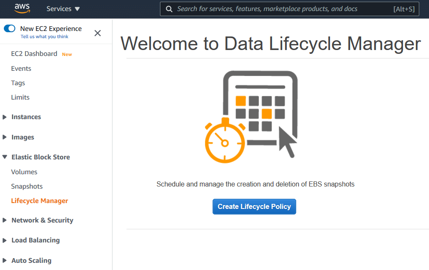This screenshot has height=270, width=429.
Task: Click the search magnifier icon
Action: [169, 9]
